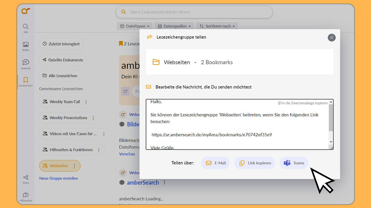Click Neue Gruppe erstellen link
This screenshot has width=371, height=208.
point(59,178)
